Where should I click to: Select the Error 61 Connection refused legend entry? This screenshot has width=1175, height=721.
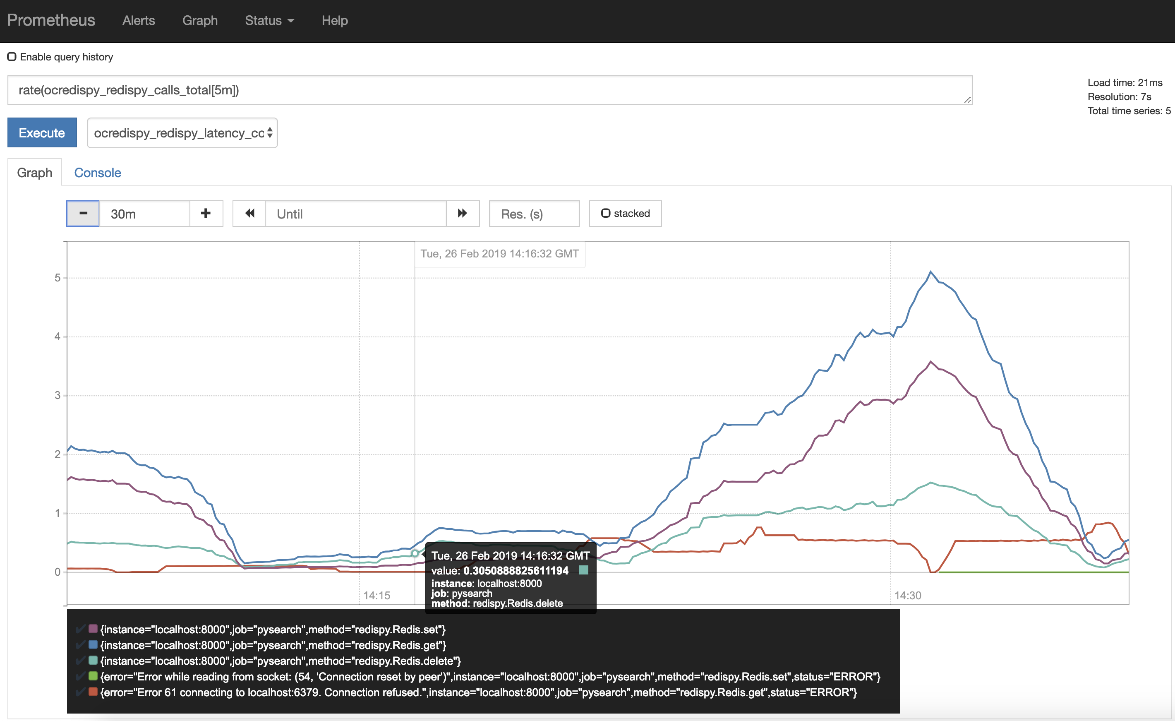[x=478, y=692]
